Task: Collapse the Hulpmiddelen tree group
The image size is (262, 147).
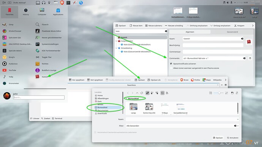Action: [116, 41]
